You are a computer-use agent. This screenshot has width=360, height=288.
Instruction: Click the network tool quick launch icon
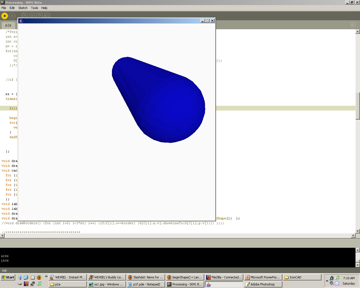(33, 284)
